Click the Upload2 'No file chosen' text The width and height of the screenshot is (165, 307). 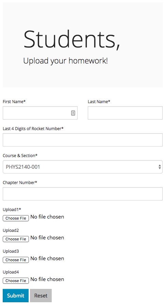[x=47, y=237]
